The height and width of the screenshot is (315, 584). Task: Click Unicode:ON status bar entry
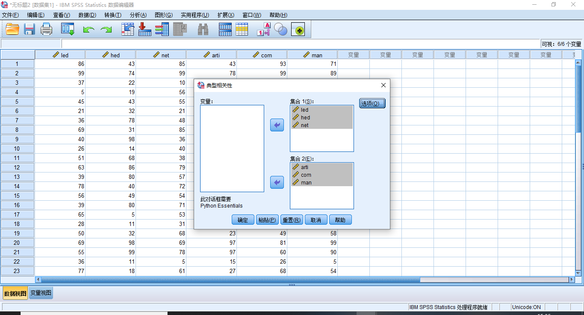pos(526,307)
